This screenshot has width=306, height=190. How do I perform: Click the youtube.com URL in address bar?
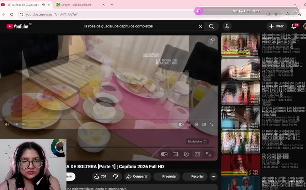pos(52,15)
